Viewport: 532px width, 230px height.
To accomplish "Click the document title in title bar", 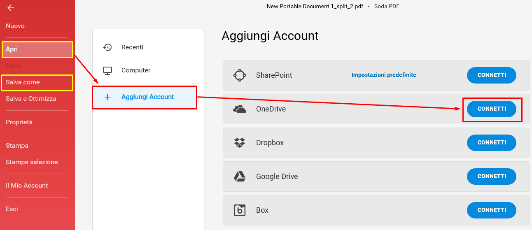I will click(315, 6).
